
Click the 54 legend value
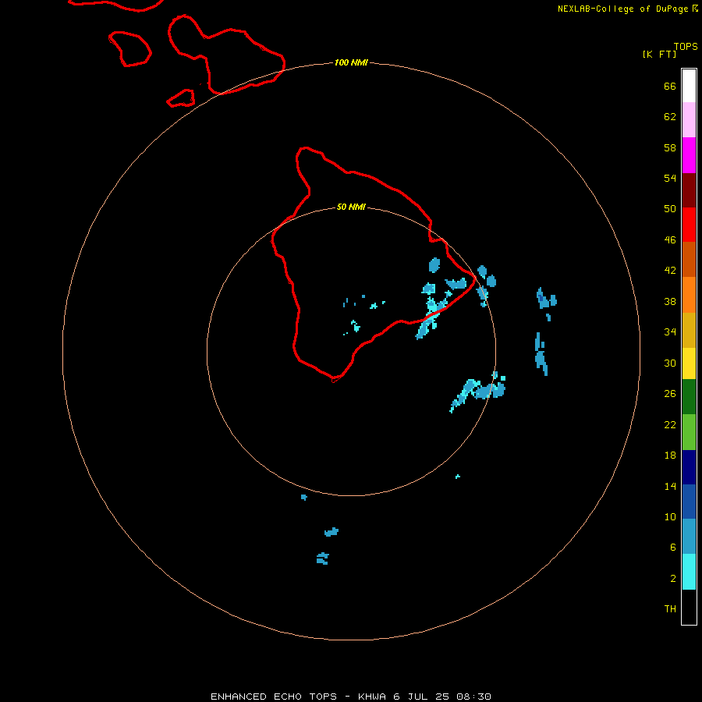click(670, 178)
